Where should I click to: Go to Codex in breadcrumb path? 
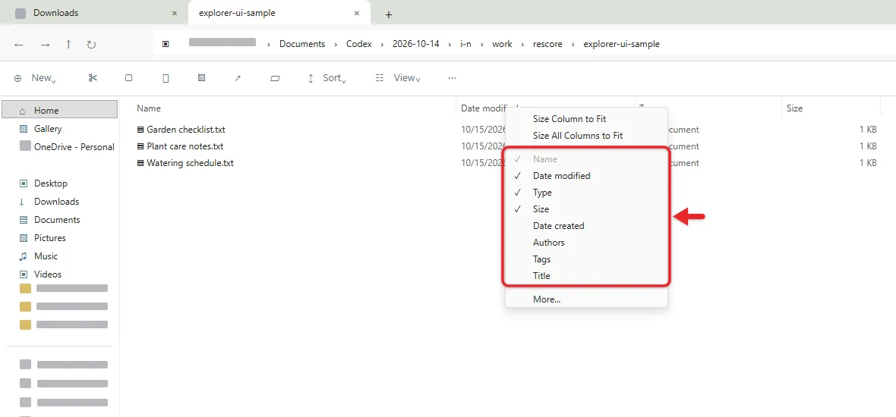coord(359,44)
